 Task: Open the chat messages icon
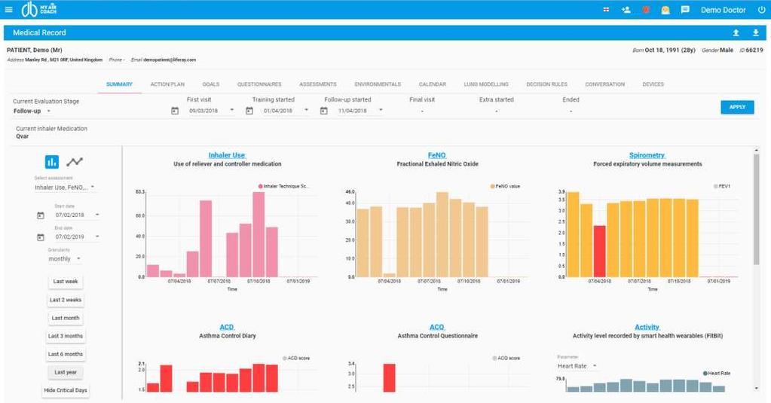685,9
